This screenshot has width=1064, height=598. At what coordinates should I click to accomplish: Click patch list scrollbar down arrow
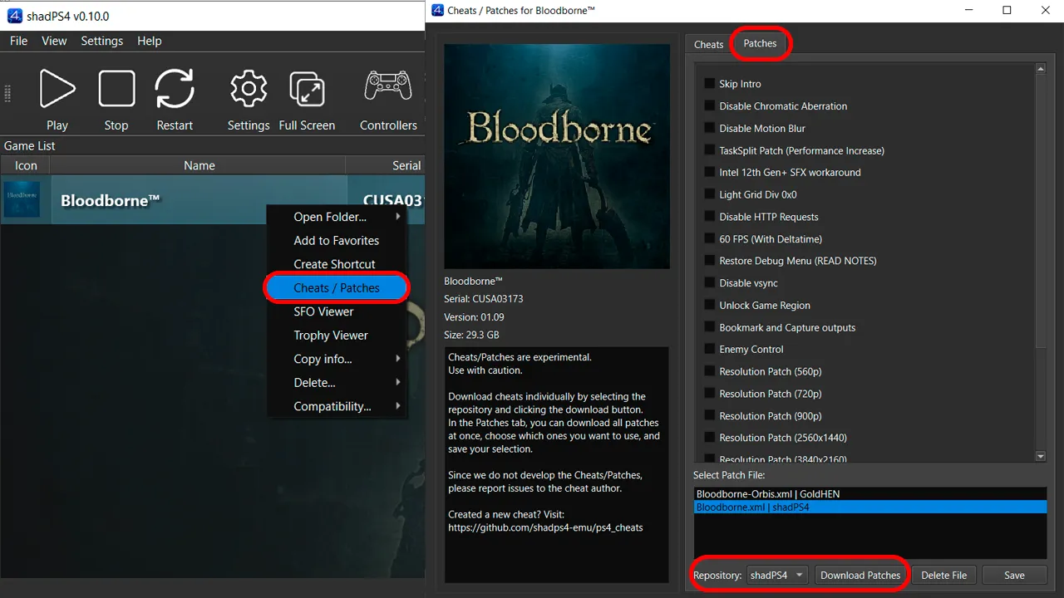(1041, 456)
